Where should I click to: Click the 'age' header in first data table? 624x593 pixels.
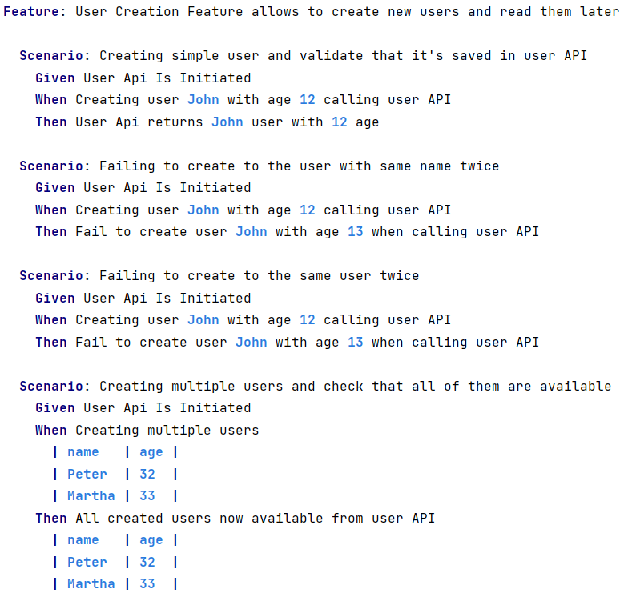151,452
